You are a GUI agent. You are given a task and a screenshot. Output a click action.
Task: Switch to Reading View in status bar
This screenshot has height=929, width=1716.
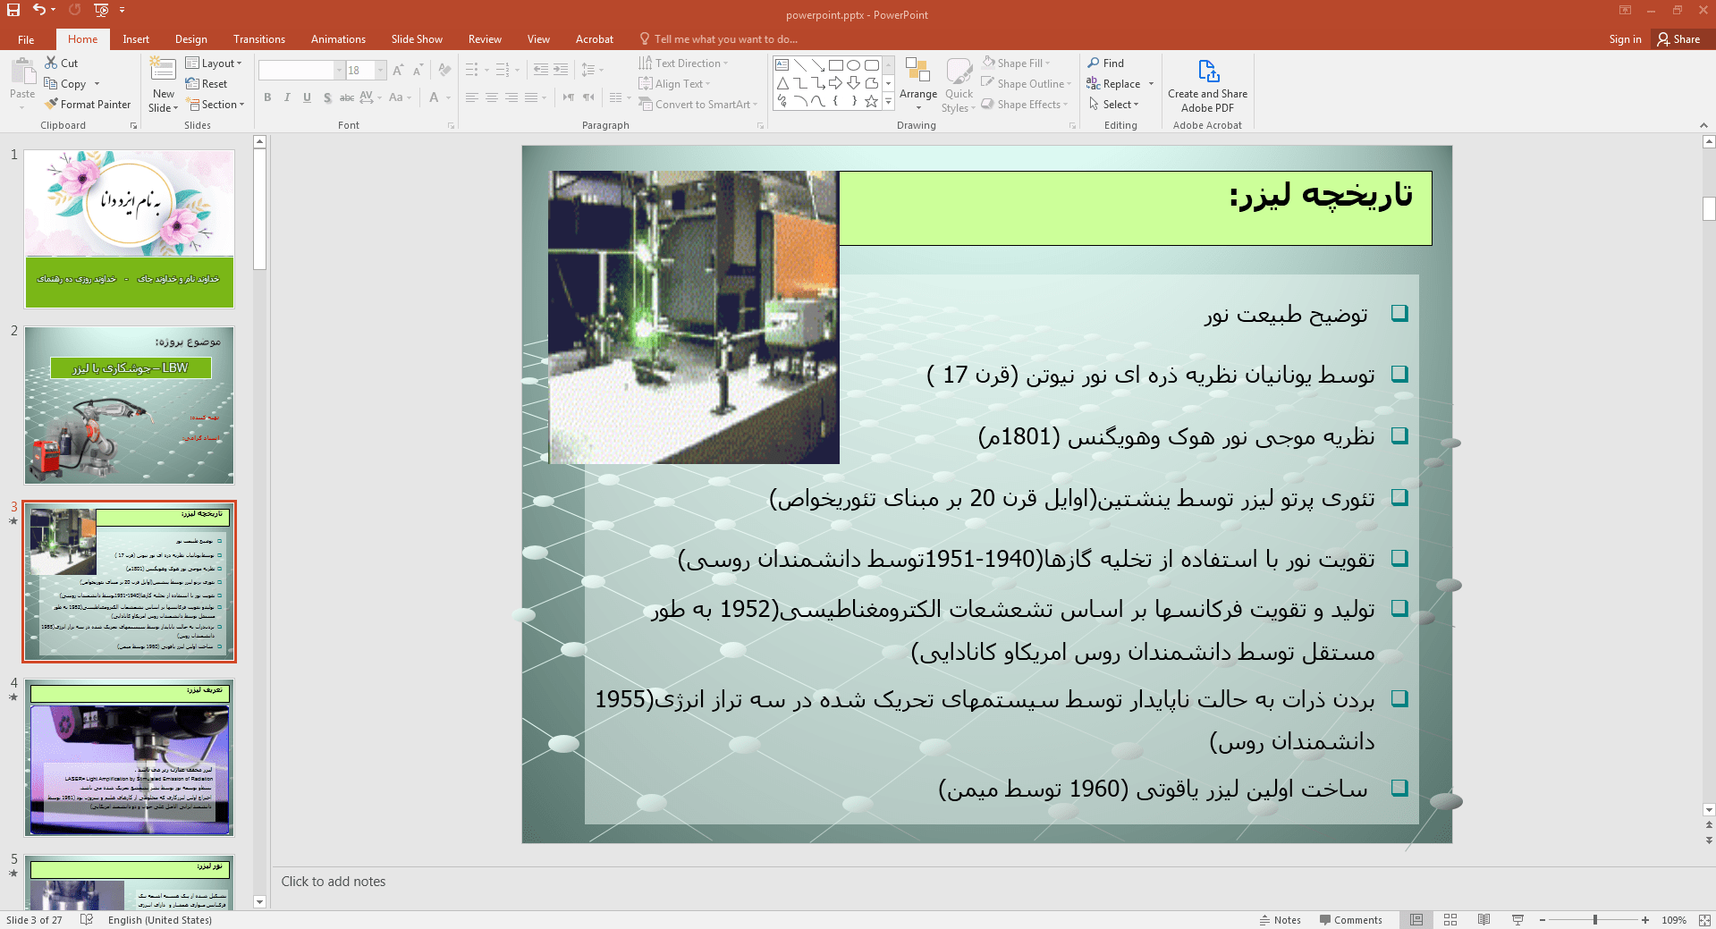[1484, 920]
